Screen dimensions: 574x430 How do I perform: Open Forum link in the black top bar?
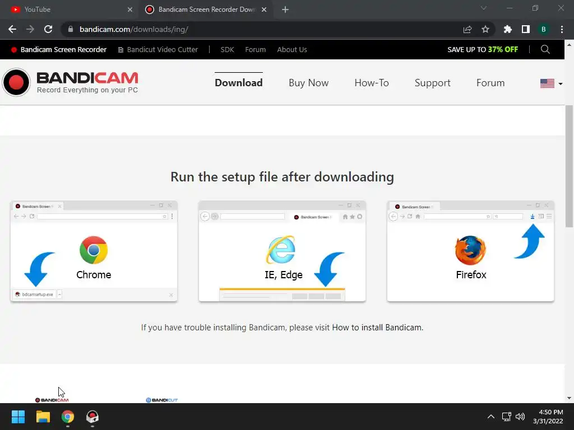tap(255, 50)
